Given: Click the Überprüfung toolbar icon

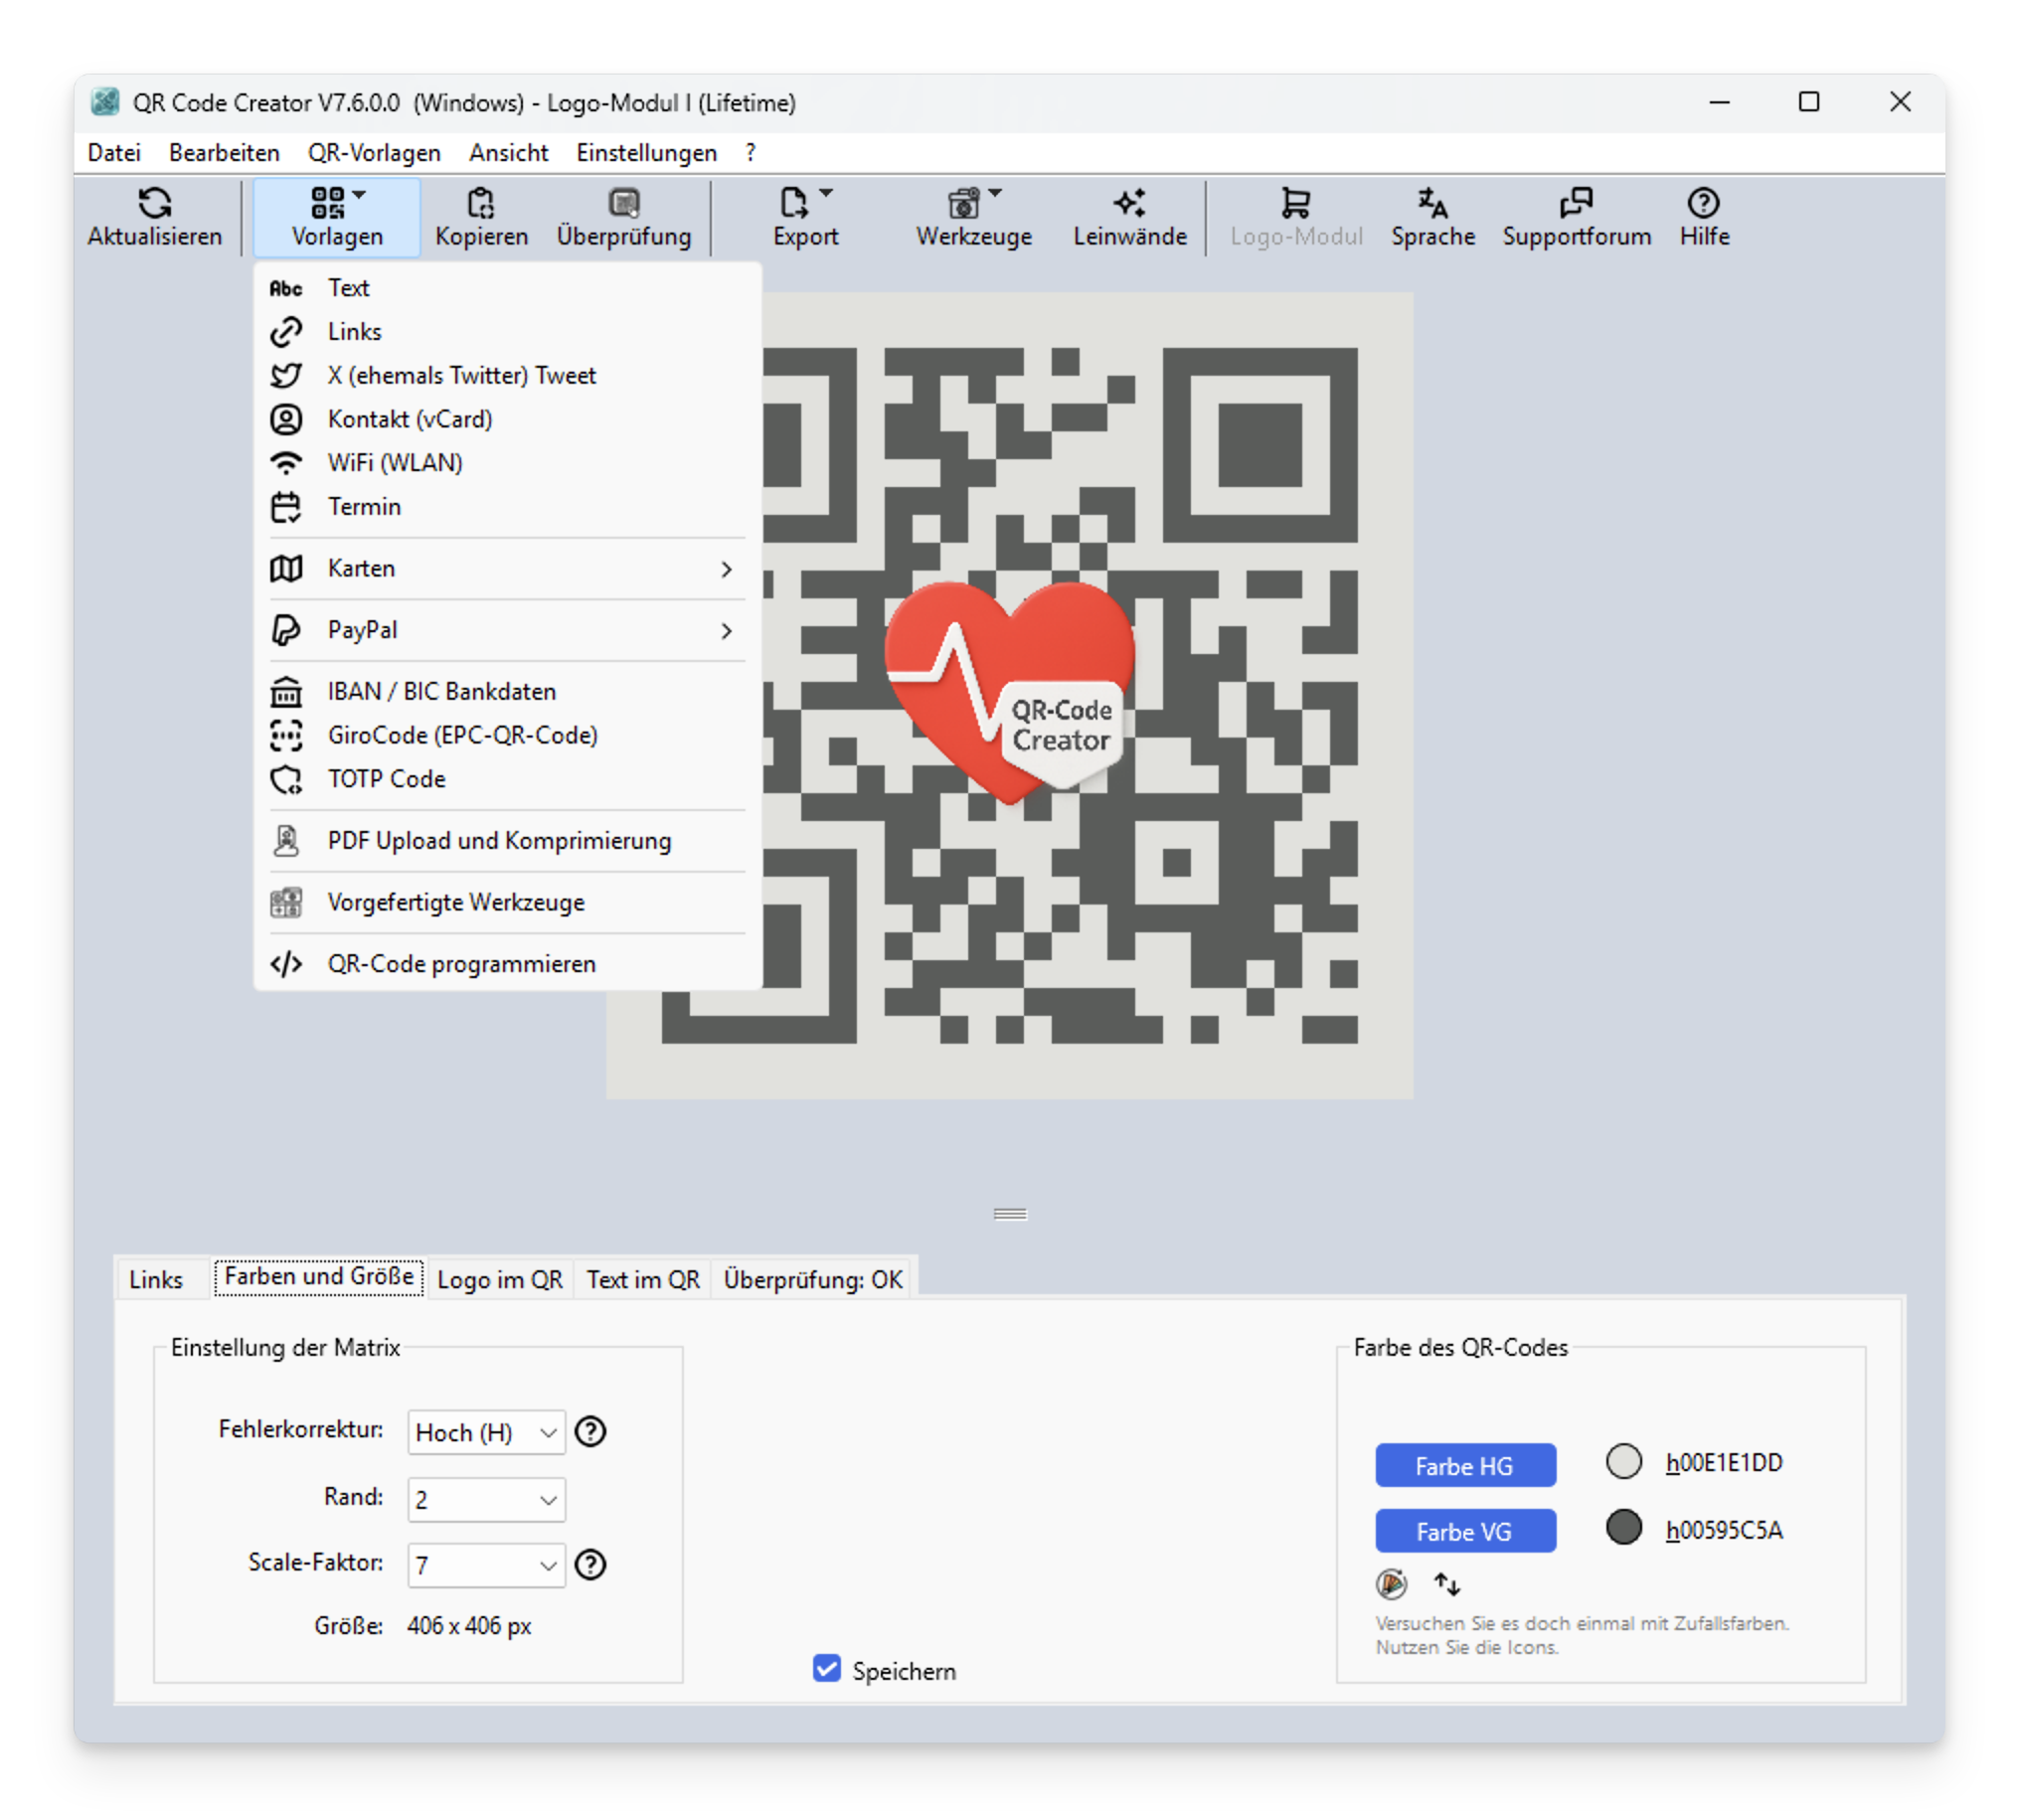Looking at the screenshot, I should tap(624, 204).
